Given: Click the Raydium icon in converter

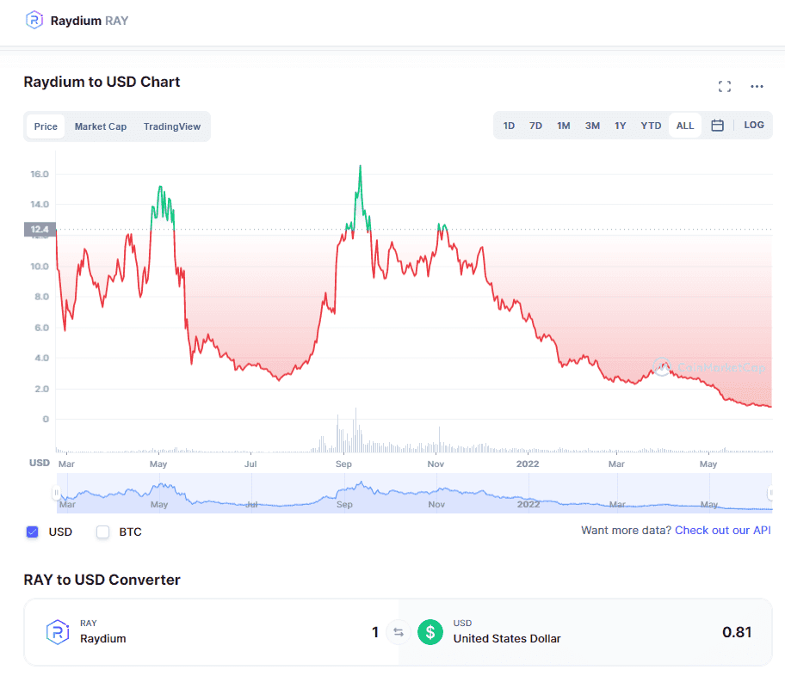Looking at the screenshot, I should click(x=58, y=632).
